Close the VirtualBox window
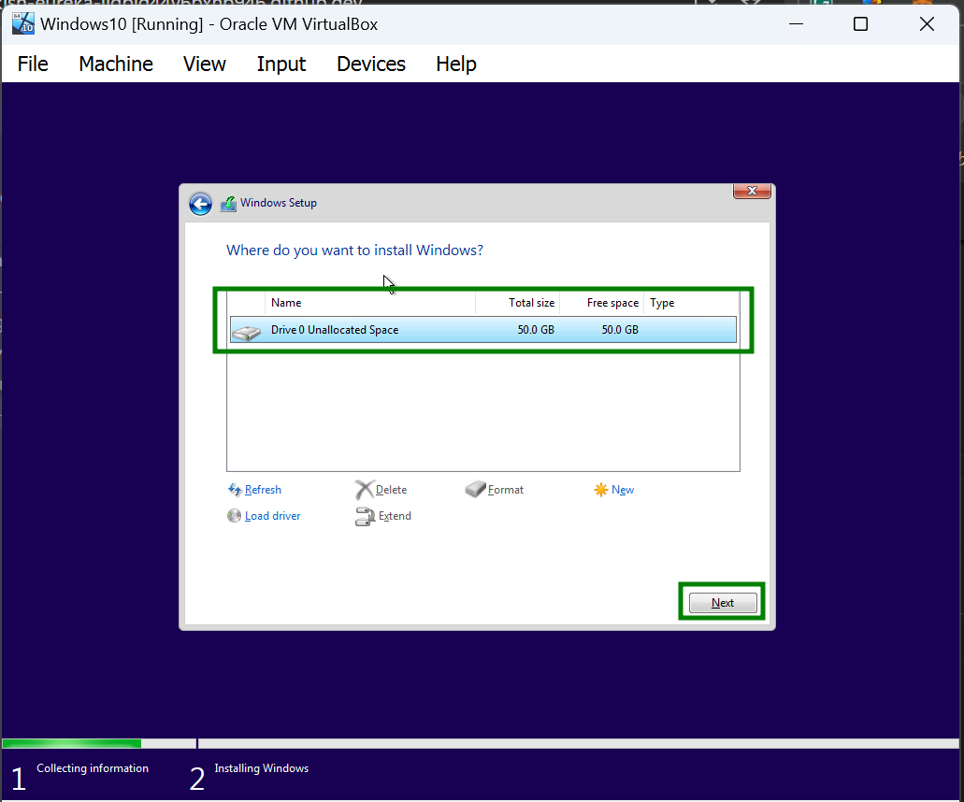 (x=927, y=24)
